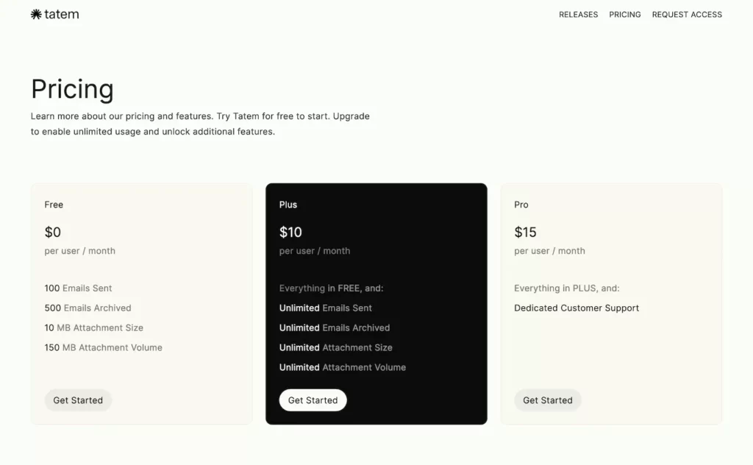
Task: Click the "$10" price on the Plus plan
Action: [290, 232]
